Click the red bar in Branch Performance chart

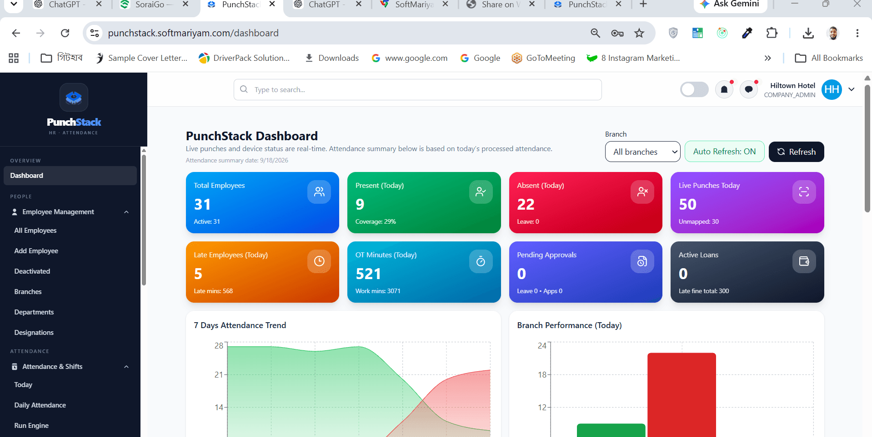pos(682,395)
